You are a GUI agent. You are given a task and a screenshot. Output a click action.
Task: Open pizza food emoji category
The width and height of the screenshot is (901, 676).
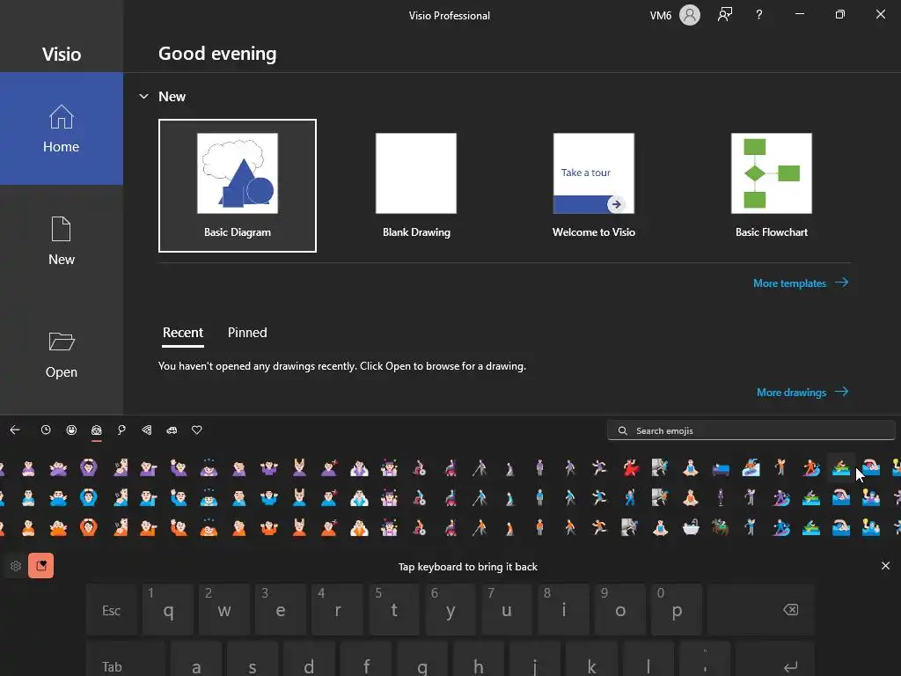(x=147, y=430)
